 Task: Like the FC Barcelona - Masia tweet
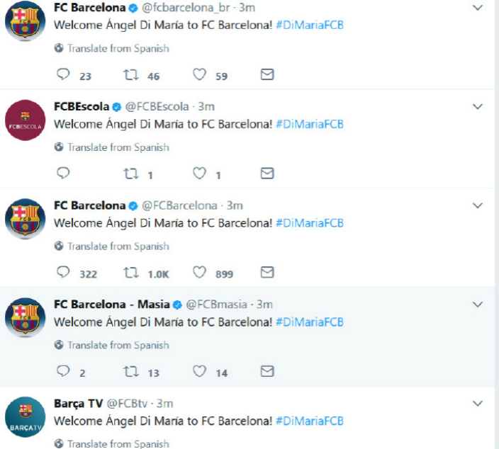200,371
